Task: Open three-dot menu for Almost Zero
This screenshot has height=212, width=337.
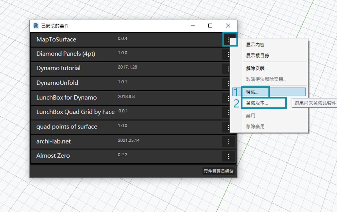Action: pos(228,156)
